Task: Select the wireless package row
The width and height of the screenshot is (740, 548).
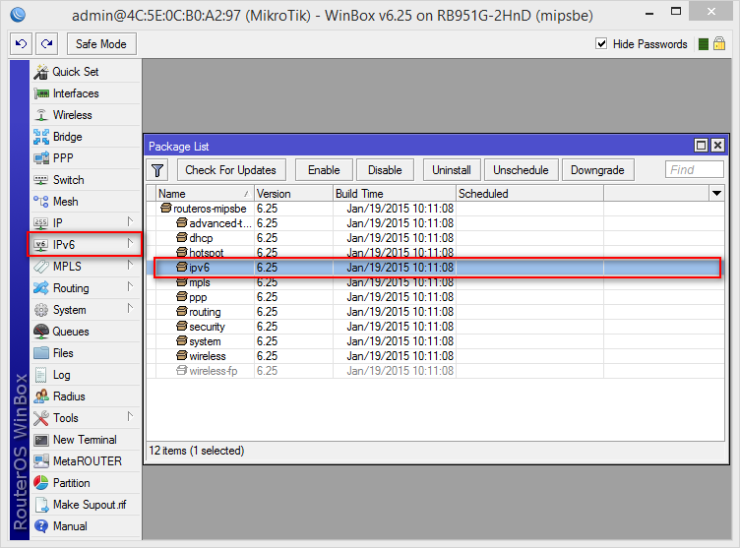Action: click(435, 356)
